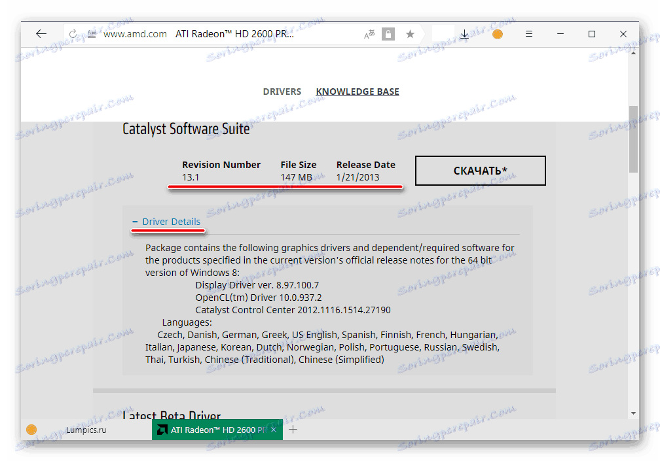Click the ATI Radeon favicon on the tab
This screenshot has width=660, height=461.
[x=162, y=430]
